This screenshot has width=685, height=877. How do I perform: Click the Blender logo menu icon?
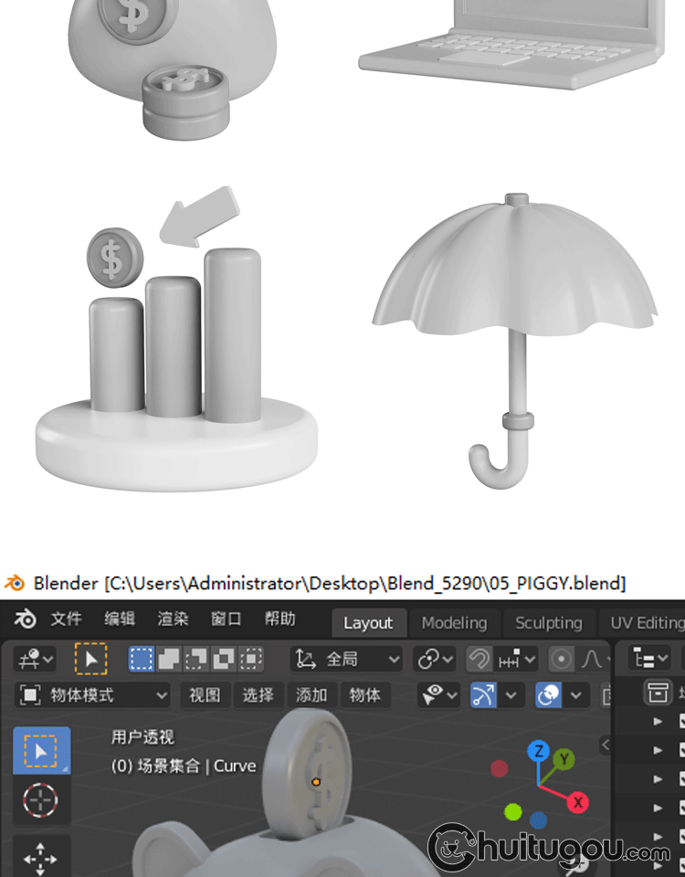click(x=26, y=619)
